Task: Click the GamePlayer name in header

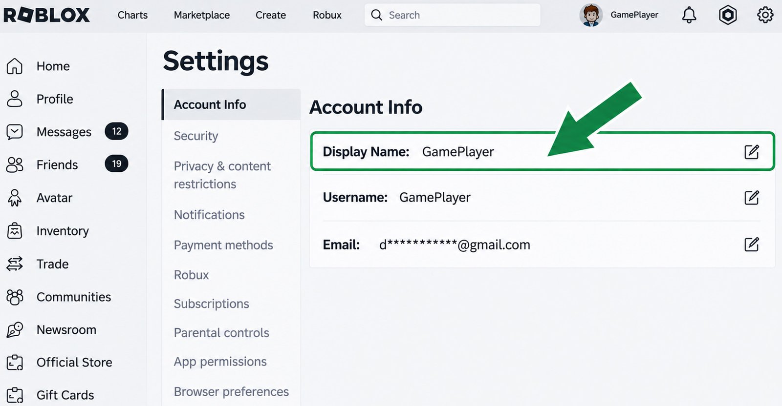Action: pyautogui.click(x=634, y=15)
